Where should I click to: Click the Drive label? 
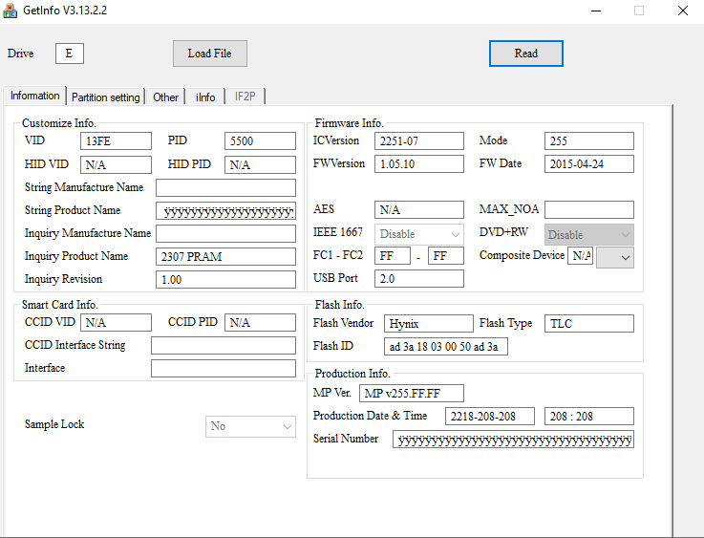[21, 54]
